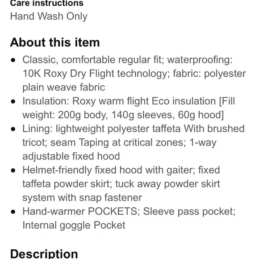Click the 'taffeta powder skirt' line
This screenshot has width=259, height=259.
click(121, 184)
